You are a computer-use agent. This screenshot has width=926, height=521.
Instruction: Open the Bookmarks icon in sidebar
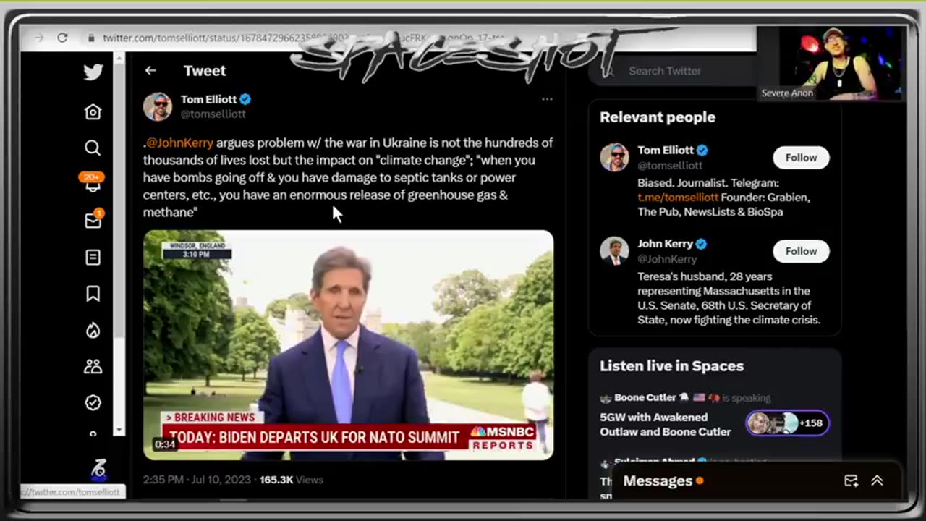(93, 293)
